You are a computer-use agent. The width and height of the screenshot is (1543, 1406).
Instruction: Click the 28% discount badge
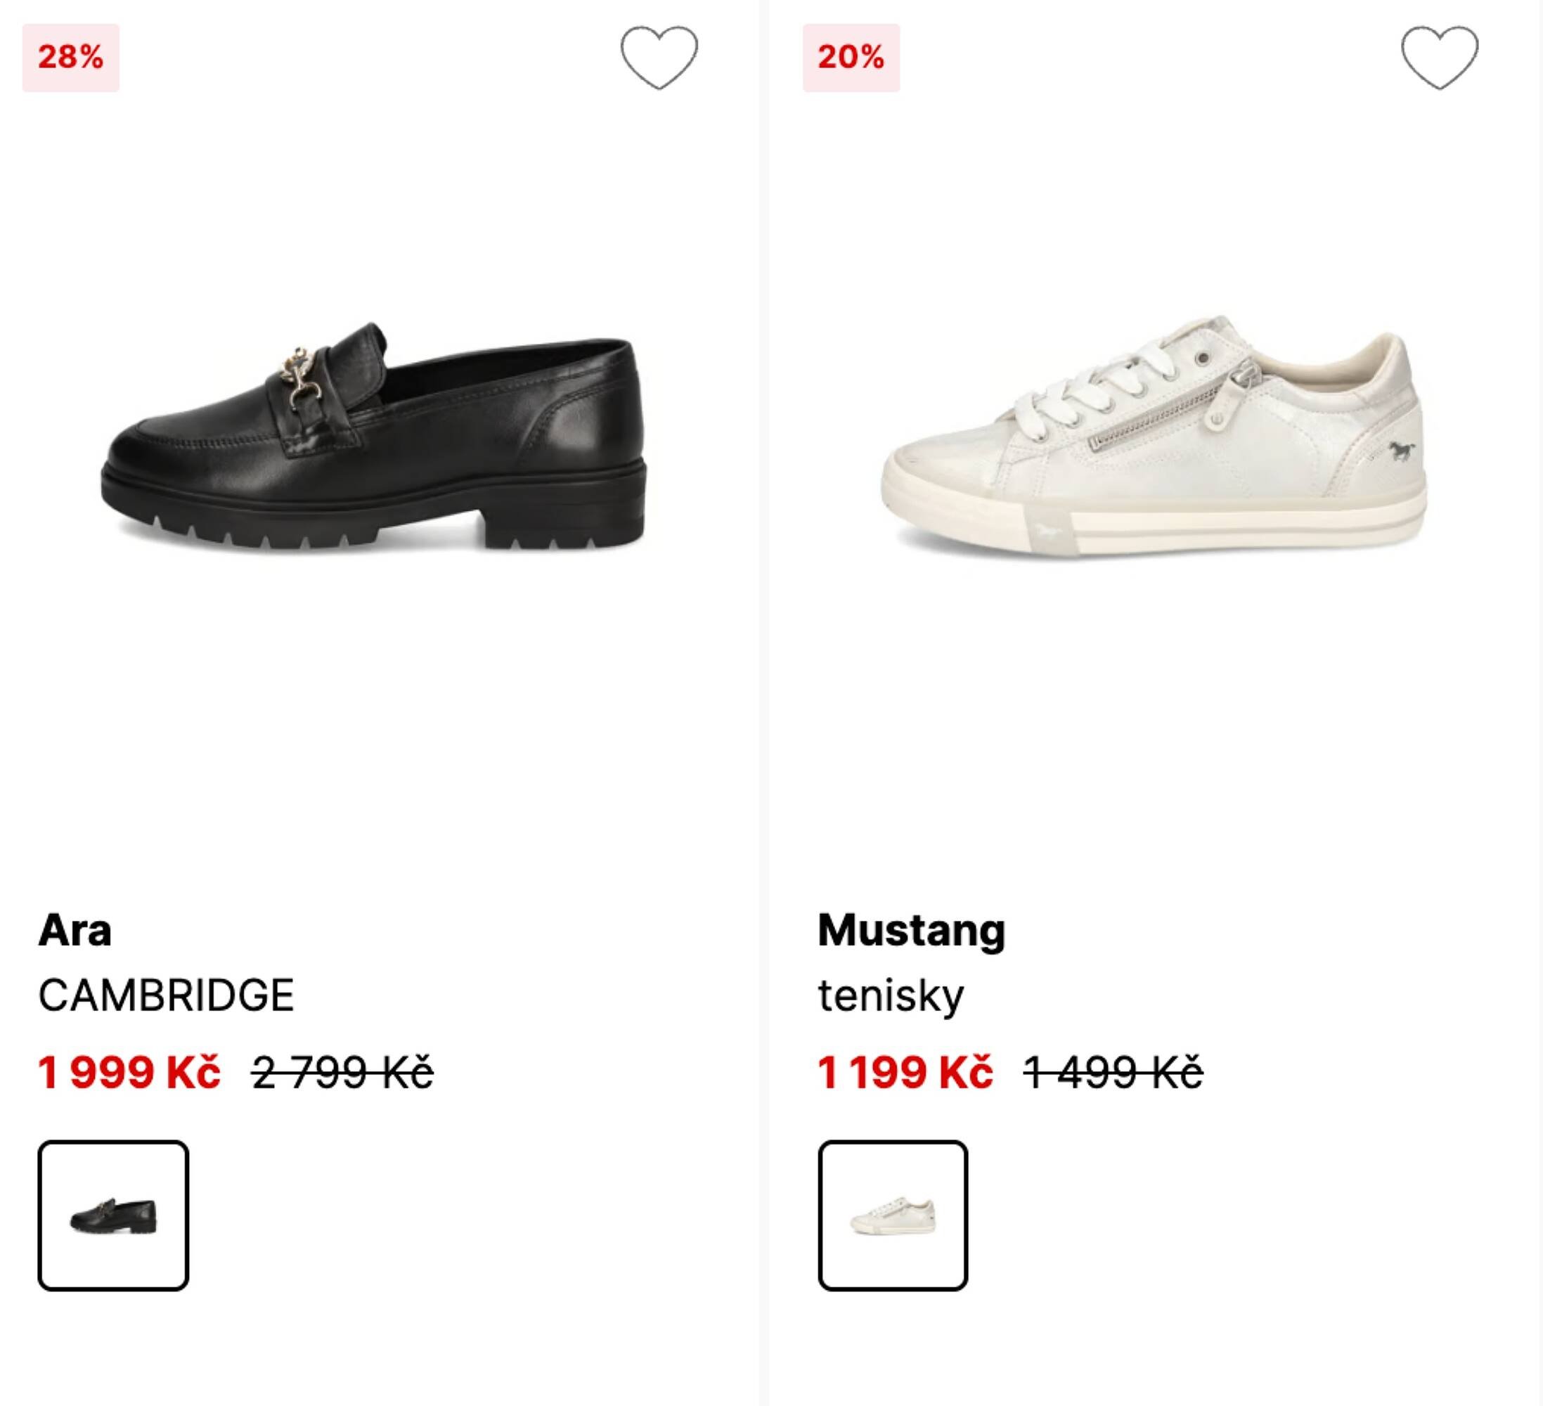pyautogui.click(x=70, y=58)
